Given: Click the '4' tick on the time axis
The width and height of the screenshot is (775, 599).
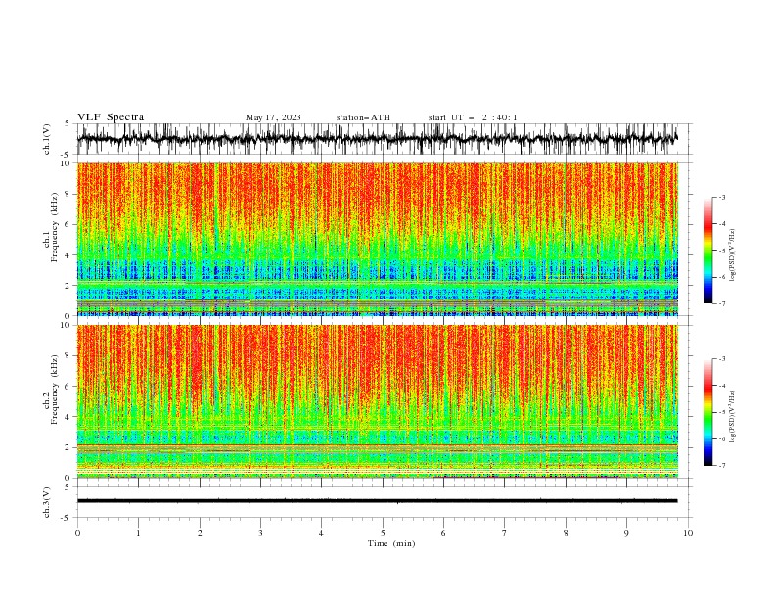Looking at the screenshot, I should click(x=321, y=533).
